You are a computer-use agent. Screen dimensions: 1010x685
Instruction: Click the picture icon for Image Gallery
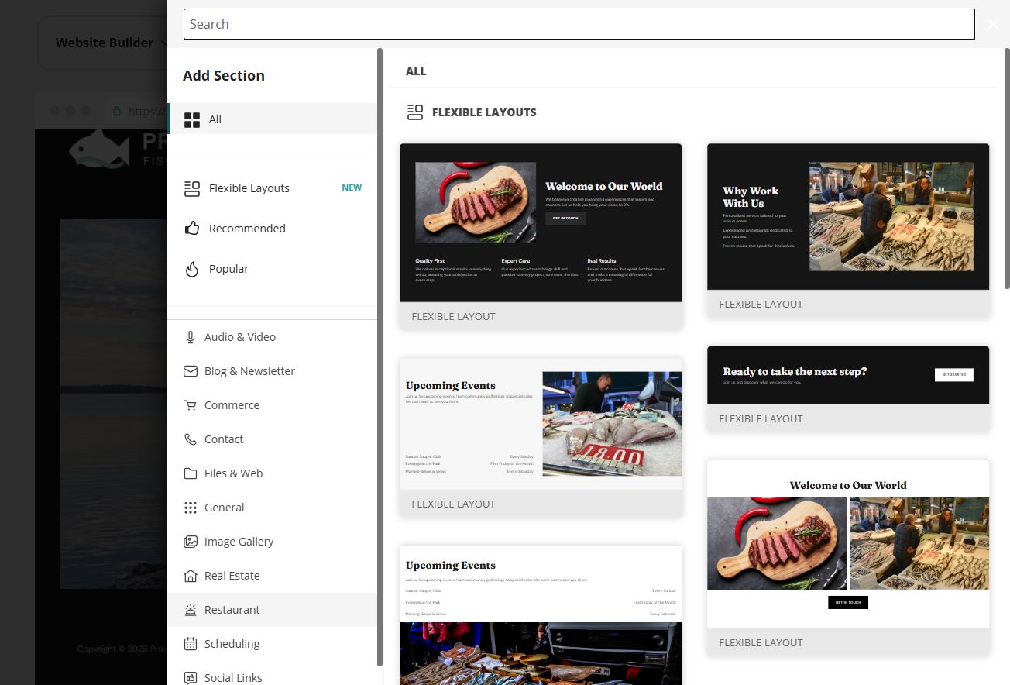[x=191, y=542]
